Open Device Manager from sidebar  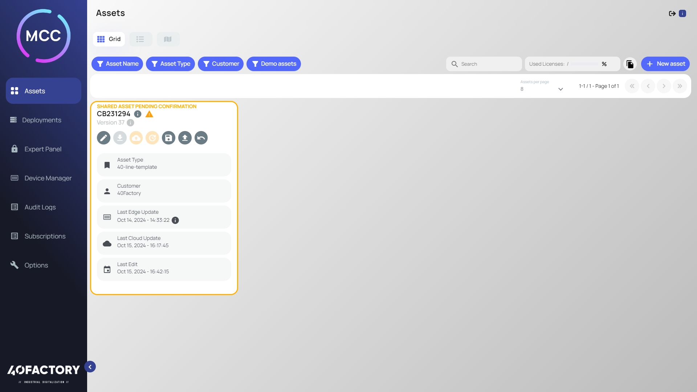click(x=48, y=178)
